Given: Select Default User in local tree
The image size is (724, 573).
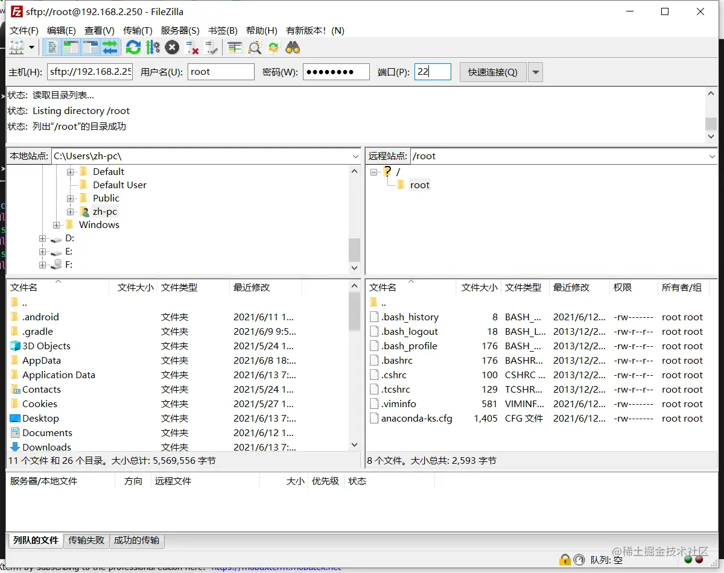Looking at the screenshot, I should point(119,185).
